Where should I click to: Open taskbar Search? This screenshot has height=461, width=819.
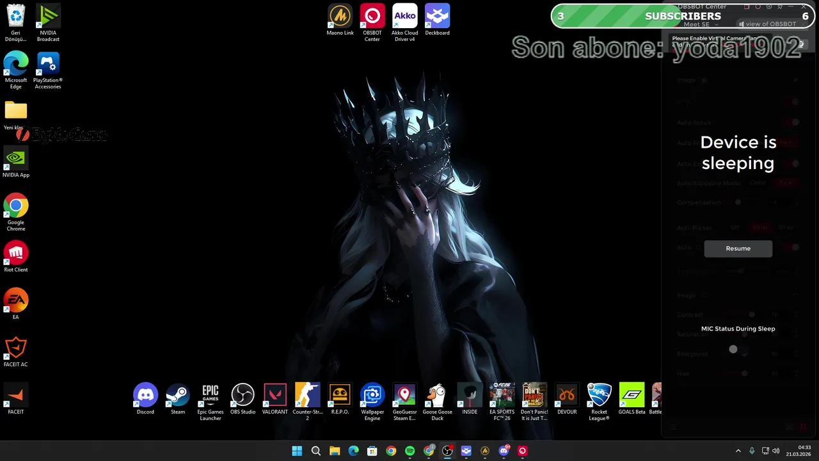pyautogui.click(x=316, y=451)
